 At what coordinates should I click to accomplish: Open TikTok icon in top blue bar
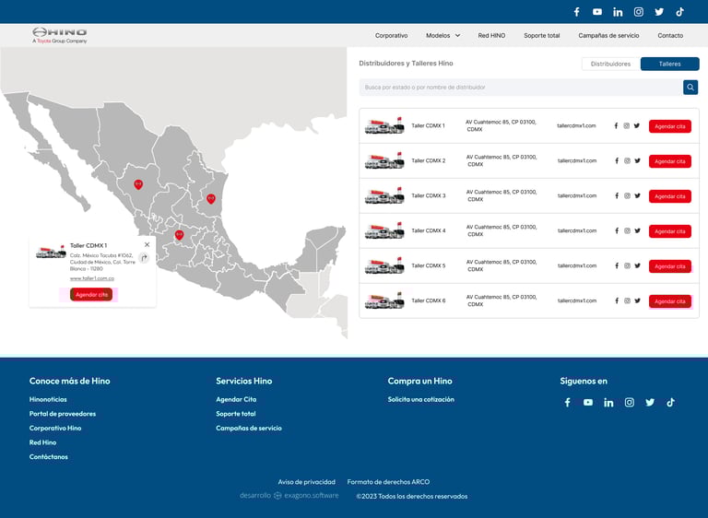click(x=680, y=12)
